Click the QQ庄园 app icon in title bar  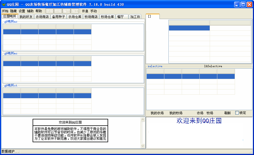pos(4,4)
